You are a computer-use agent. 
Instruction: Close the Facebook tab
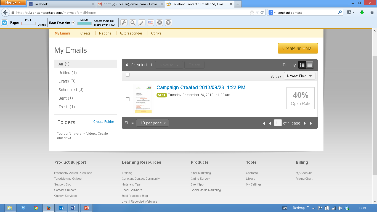pos(93,4)
